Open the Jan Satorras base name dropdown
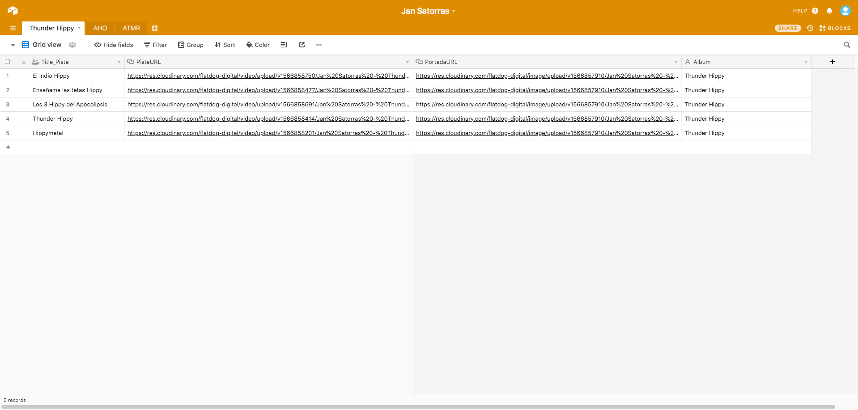The width and height of the screenshot is (858, 410). 428,11
